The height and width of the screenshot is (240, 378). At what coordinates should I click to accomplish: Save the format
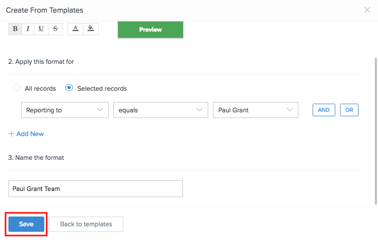pyautogui.click(x=26, y=224)
